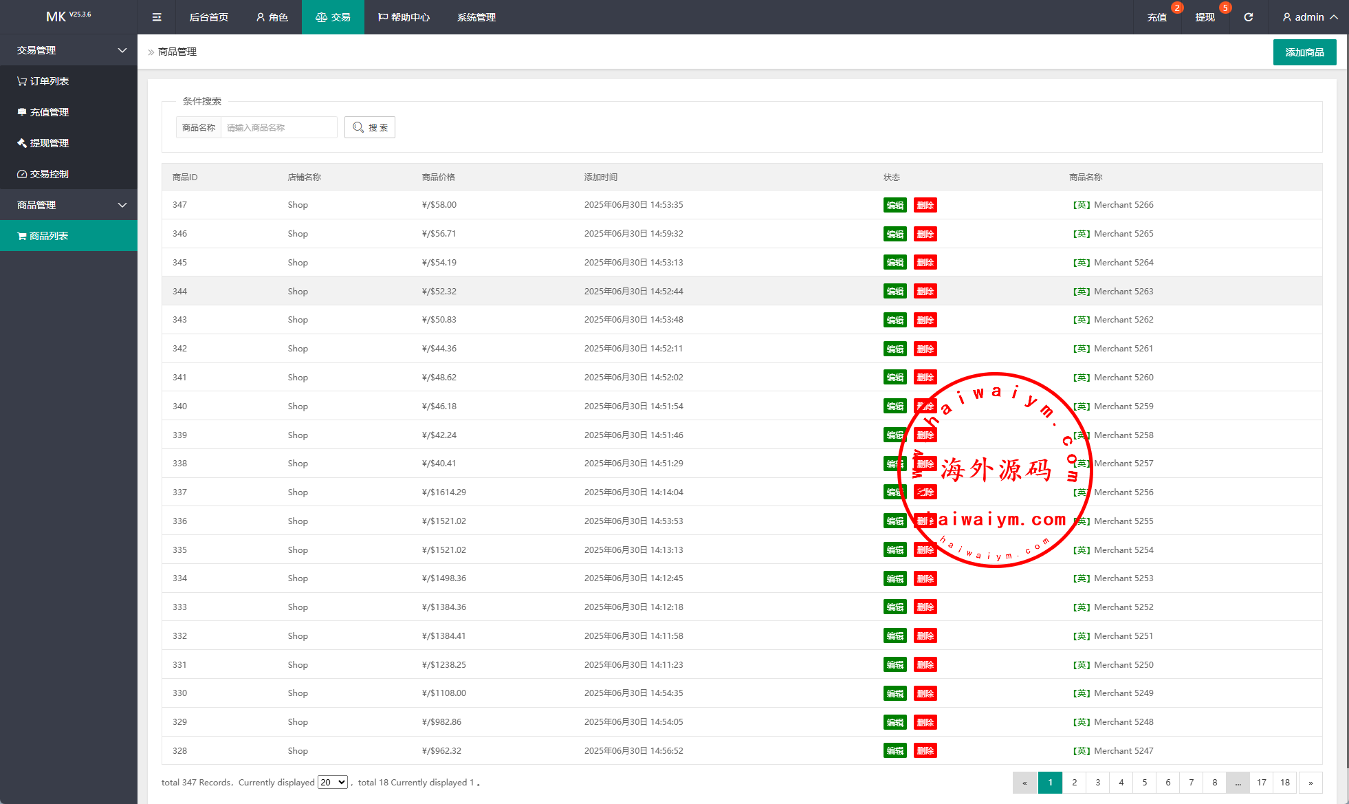Click the search magnifier 搜索 button
Viewport: 1349px width, 804px height.
[370, 127]
